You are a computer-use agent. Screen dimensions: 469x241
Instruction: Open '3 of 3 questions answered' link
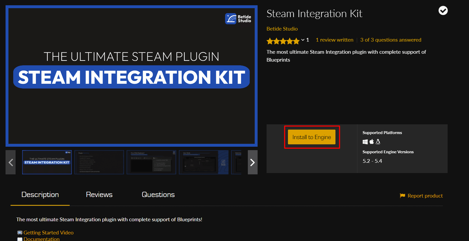(391, 40)
